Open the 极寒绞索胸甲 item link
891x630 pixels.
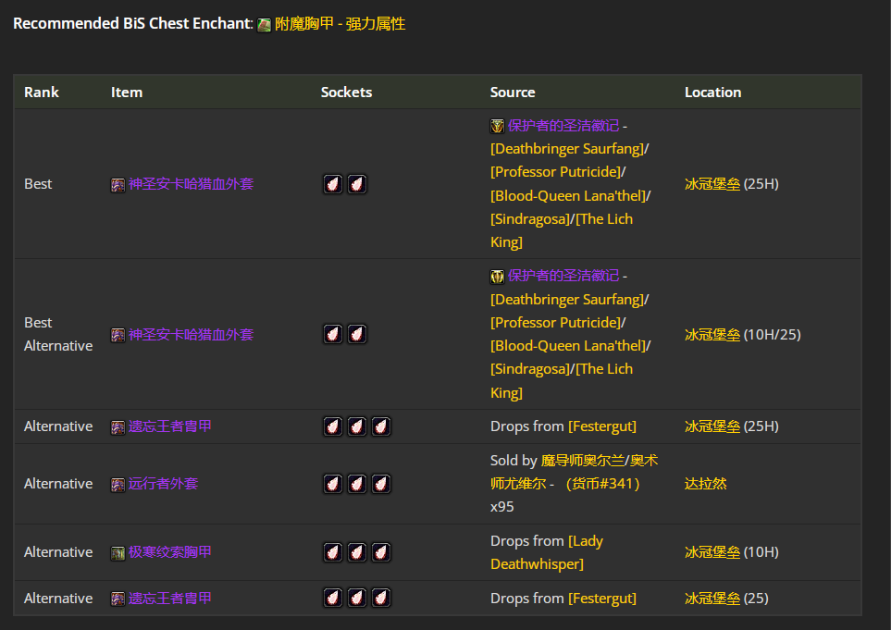(170, 552)
